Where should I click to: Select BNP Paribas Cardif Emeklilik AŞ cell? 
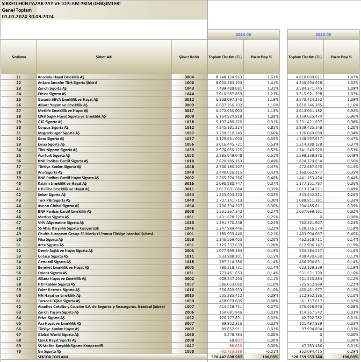(104, 211)
